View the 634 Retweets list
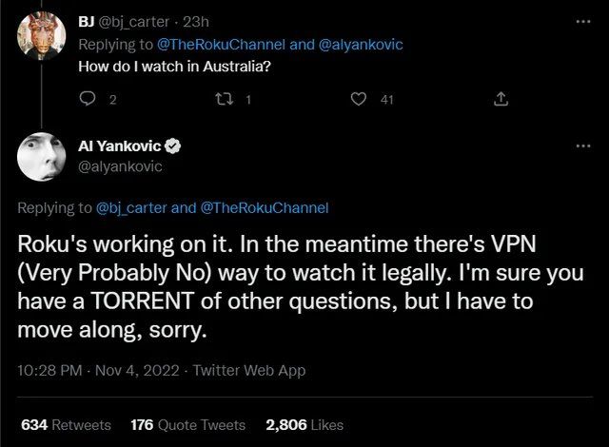The width and height of the screenshot is (609, 447). coord(66,425)
